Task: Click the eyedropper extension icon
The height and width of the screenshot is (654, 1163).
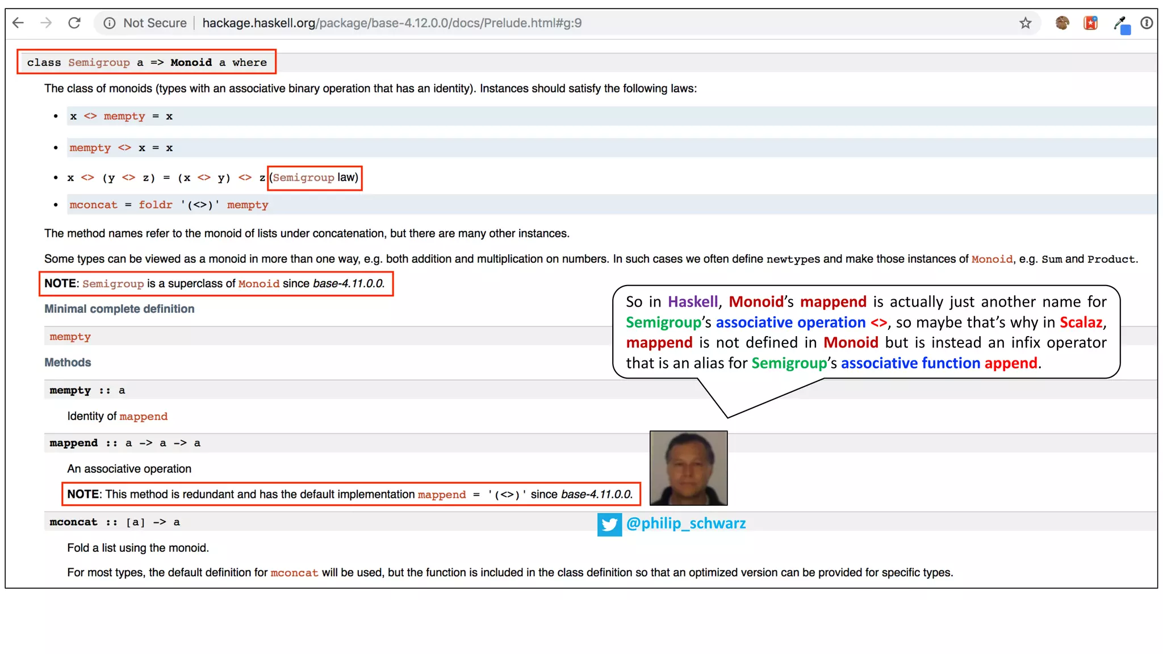Action: pyautogui.click(x=1121, y=24)
